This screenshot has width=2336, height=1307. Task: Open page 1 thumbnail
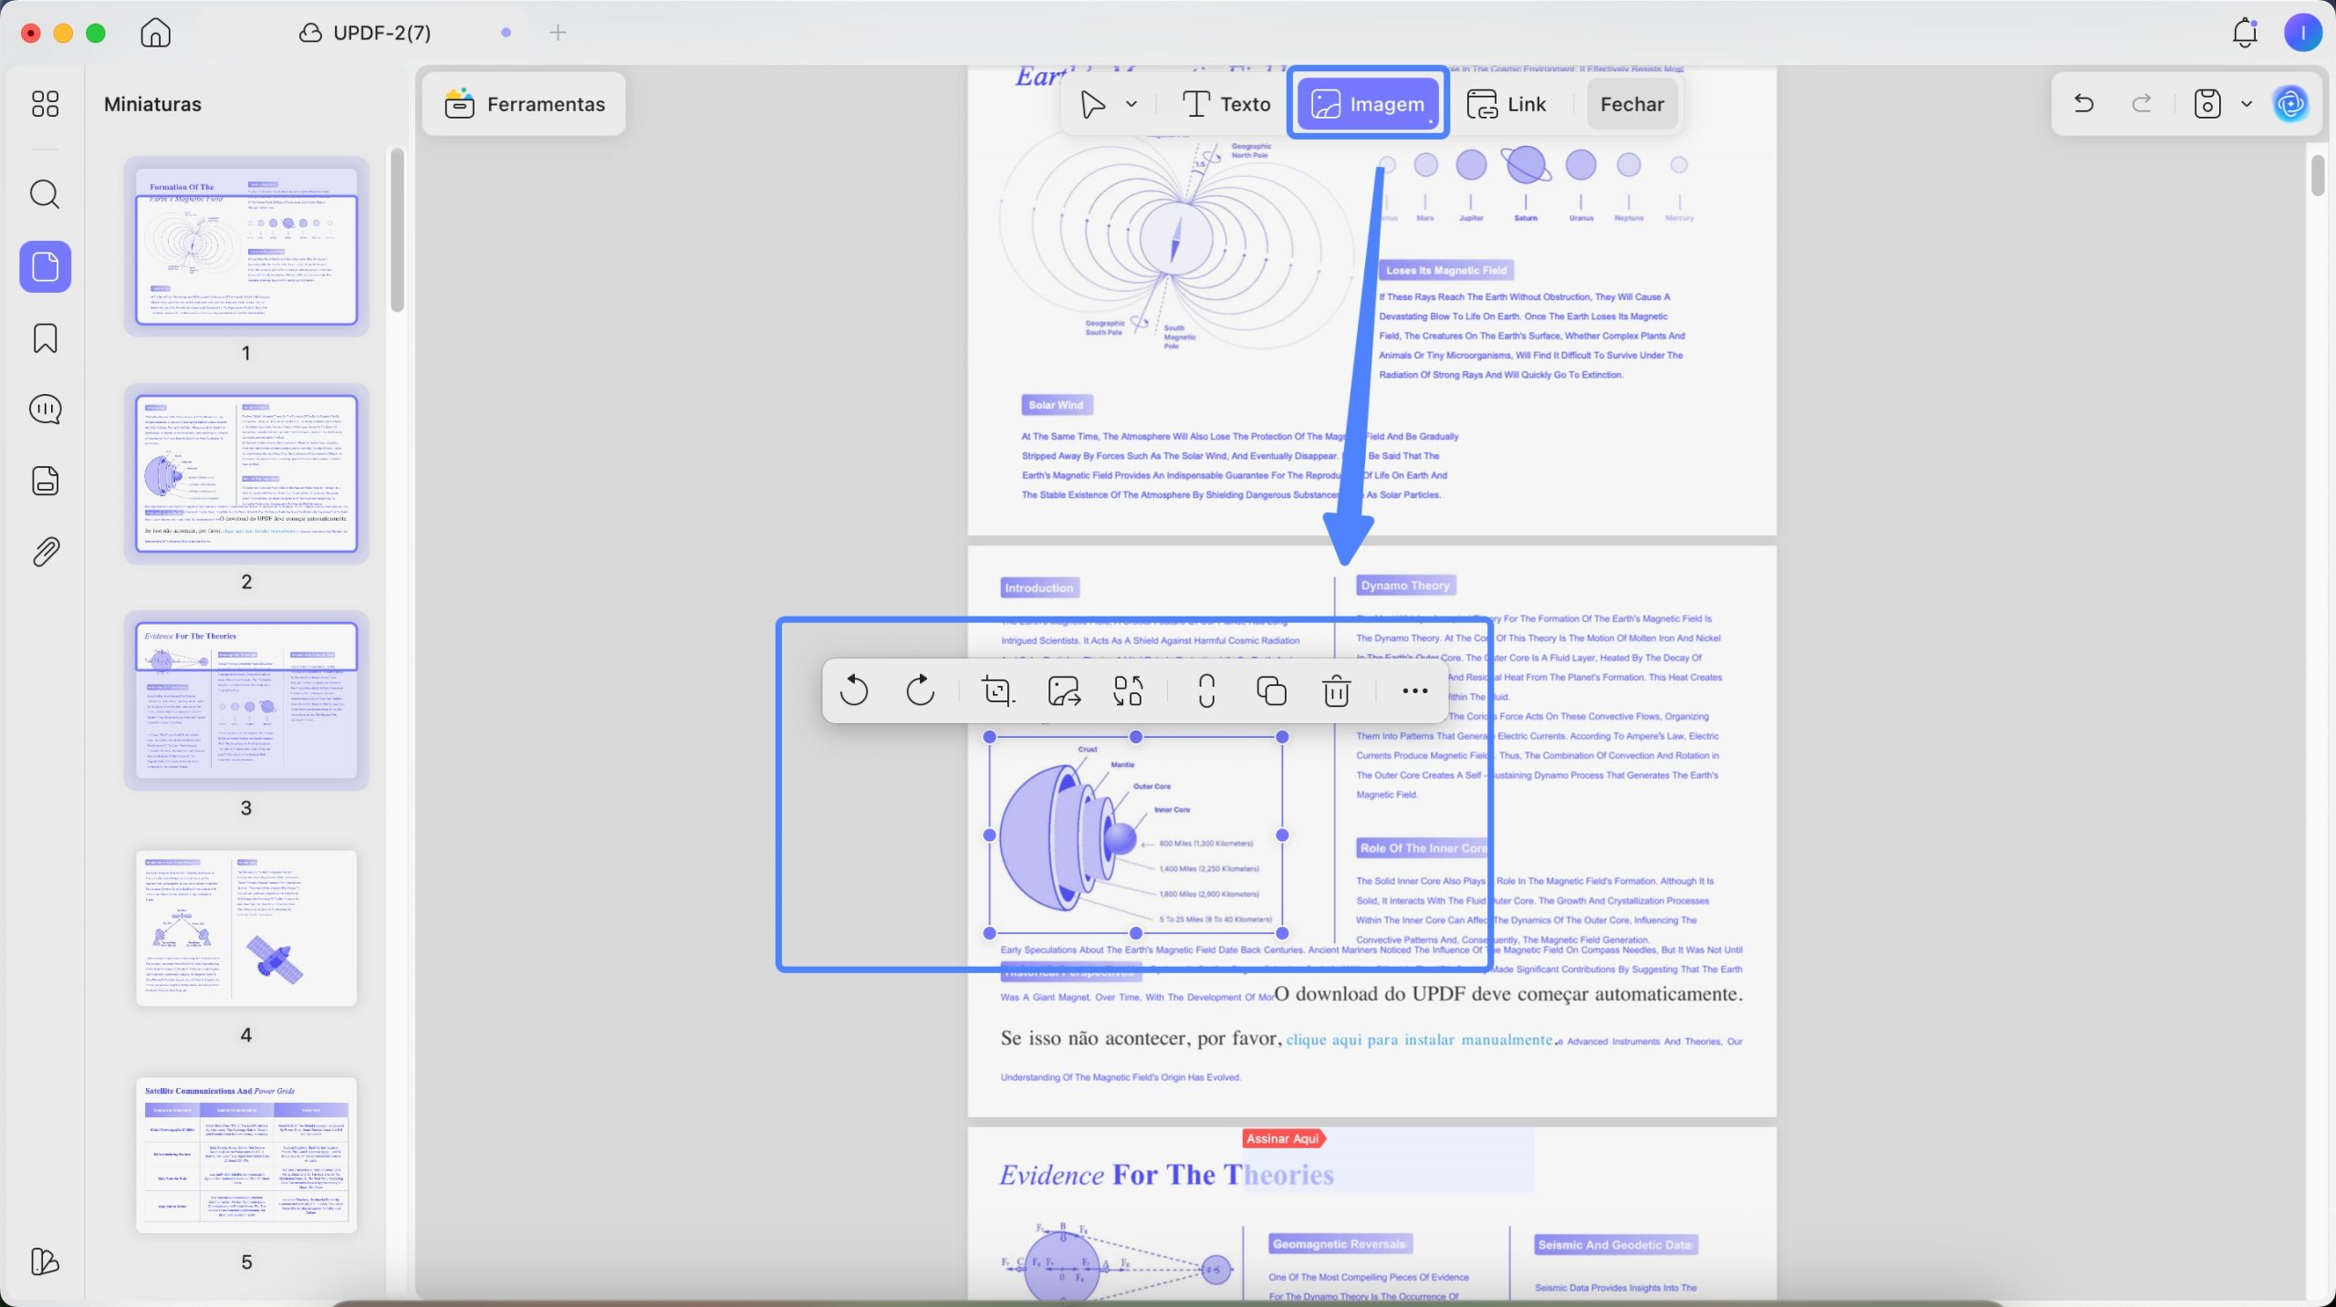tap(246, 246)
